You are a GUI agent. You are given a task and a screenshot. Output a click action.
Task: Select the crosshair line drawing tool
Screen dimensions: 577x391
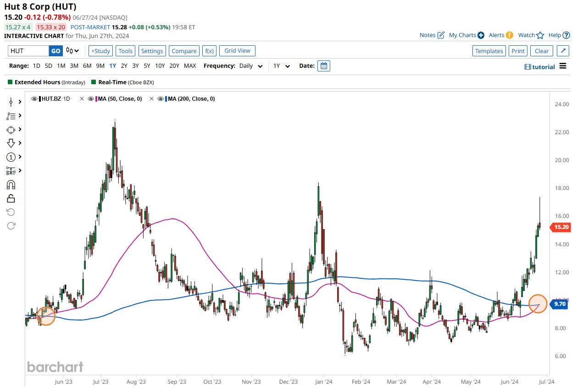pyautogui.click(x=11, y=102)
